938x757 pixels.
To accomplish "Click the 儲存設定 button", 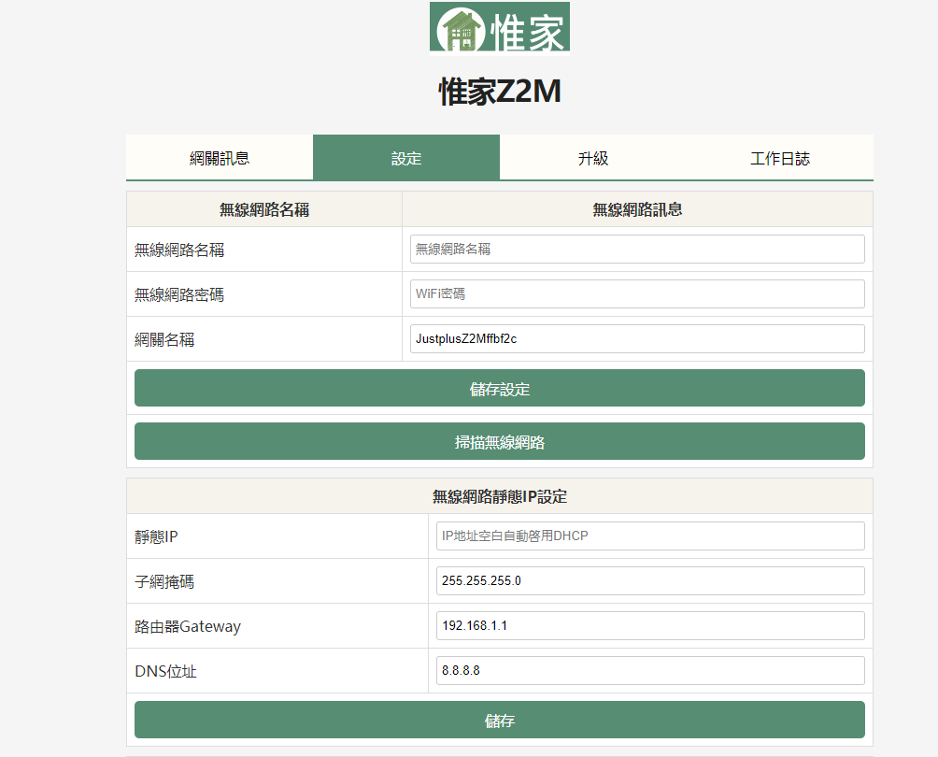I will coord(500,388).
